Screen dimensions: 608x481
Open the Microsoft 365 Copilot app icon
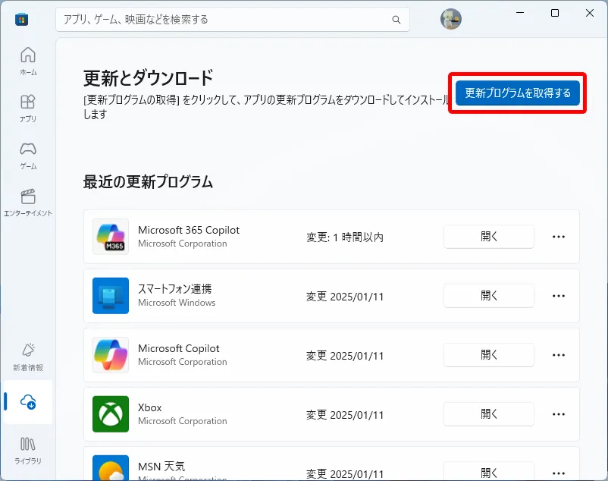(x=111, y=237)
